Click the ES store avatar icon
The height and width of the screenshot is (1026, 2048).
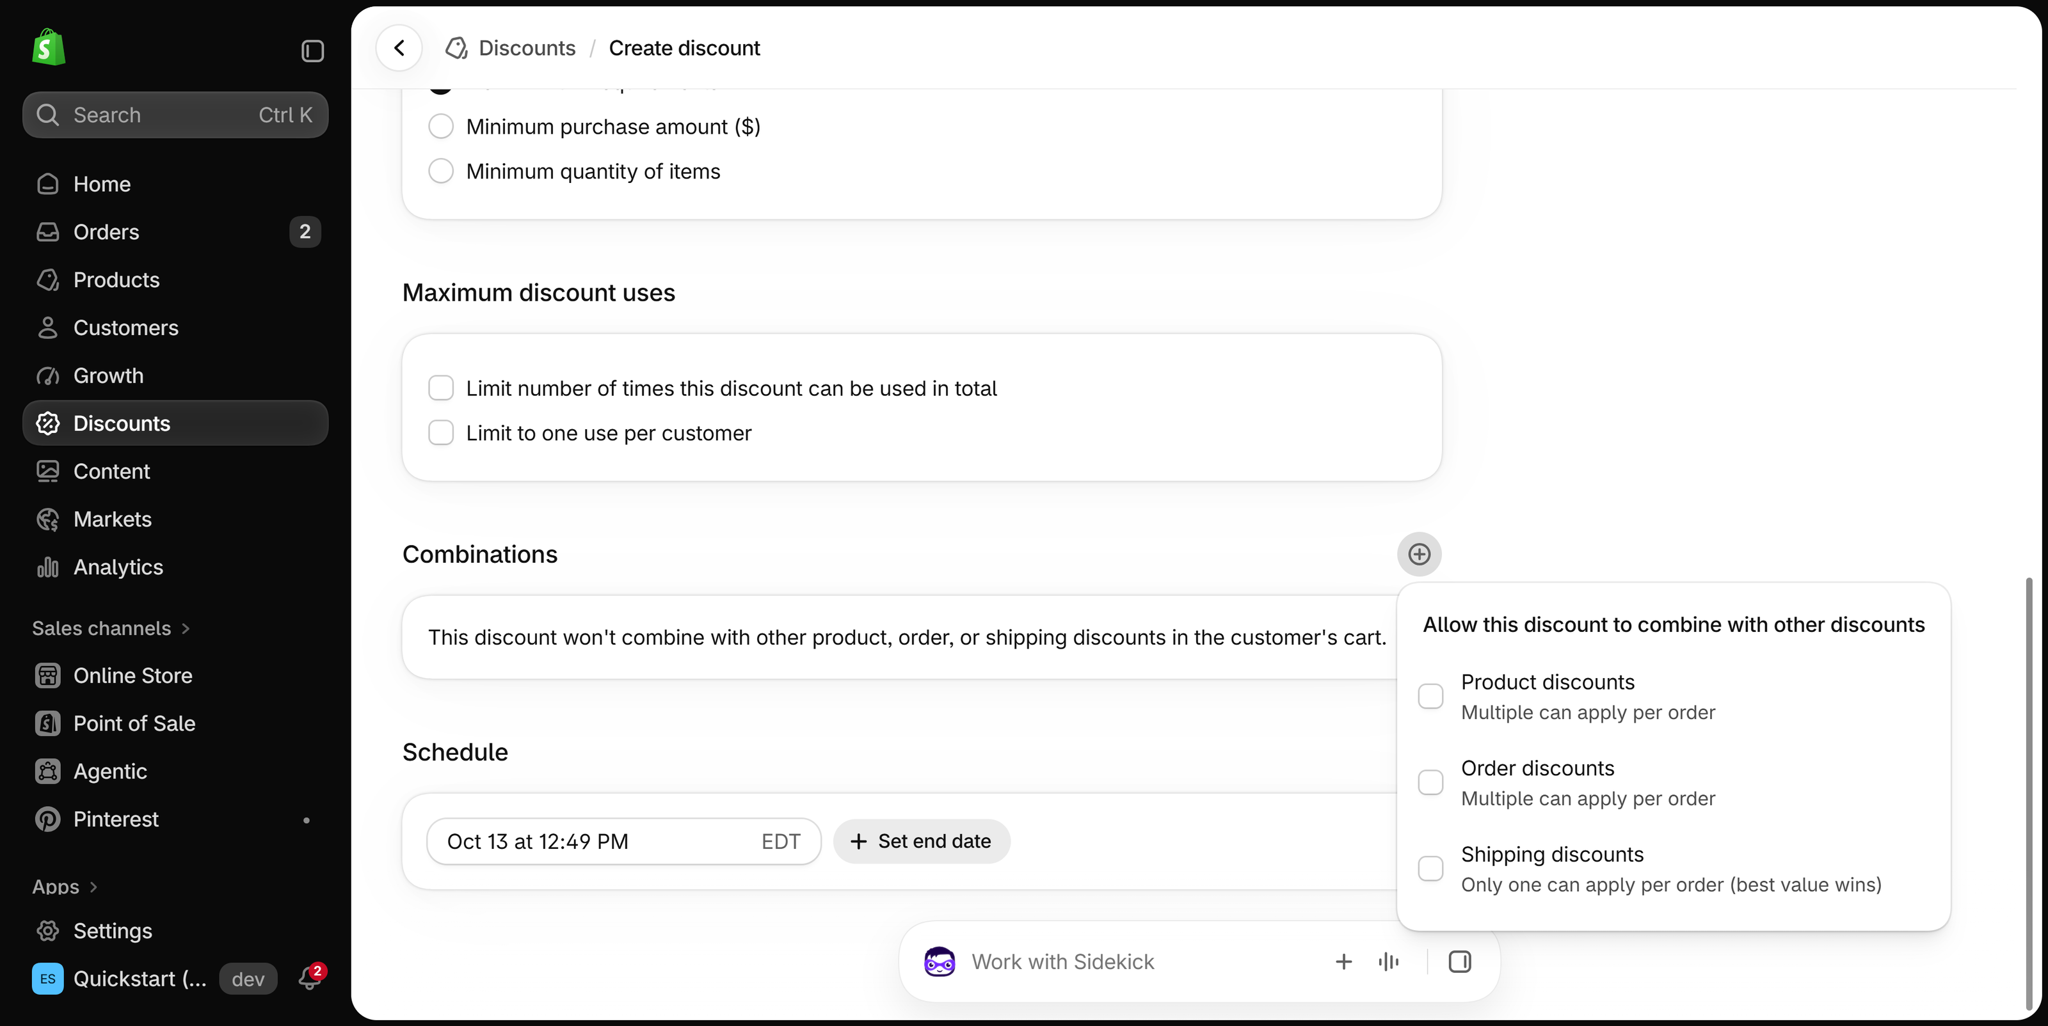(x=48, y=978)
